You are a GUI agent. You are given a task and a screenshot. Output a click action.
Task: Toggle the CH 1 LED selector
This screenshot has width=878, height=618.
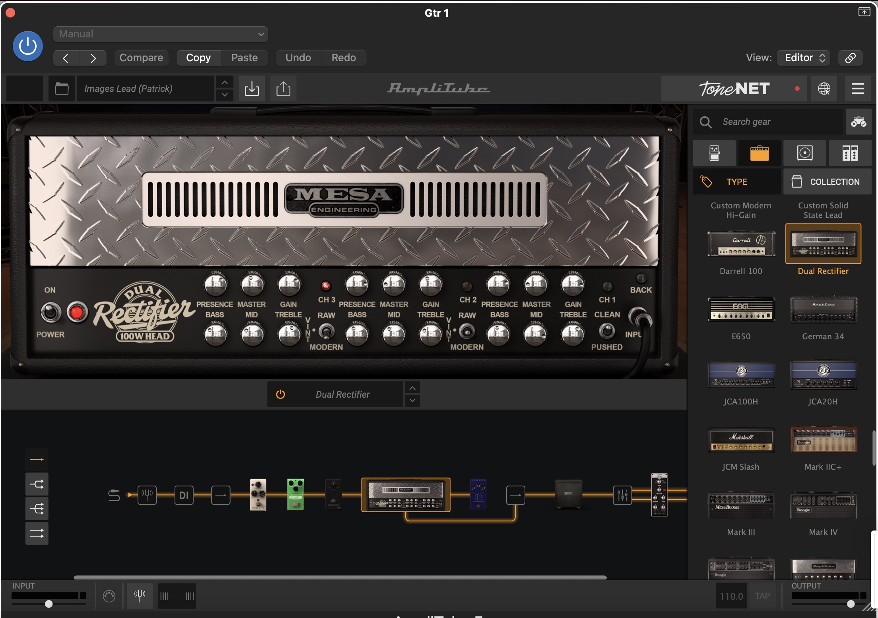click(x=607, y=286)
